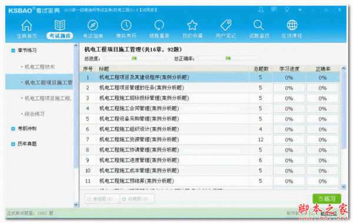Select row 机电工程施工协调管理(案例分析题)
Viewport: 353px width, 223px height.
point(210,150)
